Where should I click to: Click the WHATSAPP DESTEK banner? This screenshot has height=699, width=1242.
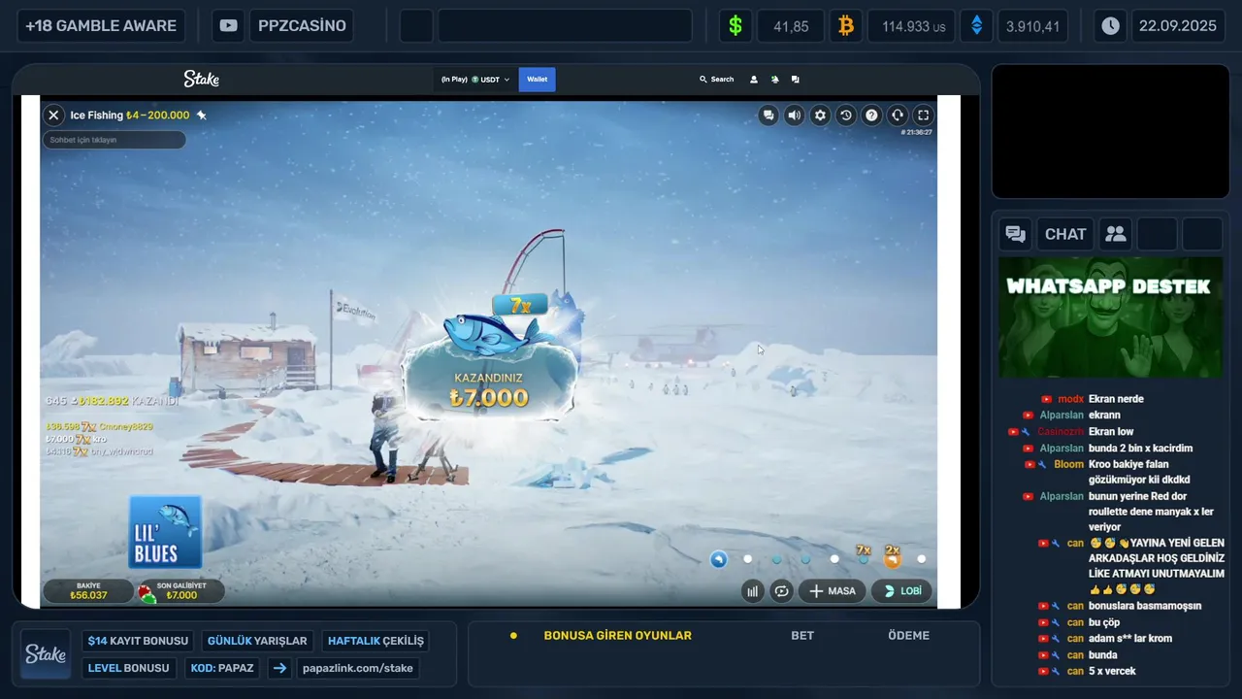(x=1110, y=317)
